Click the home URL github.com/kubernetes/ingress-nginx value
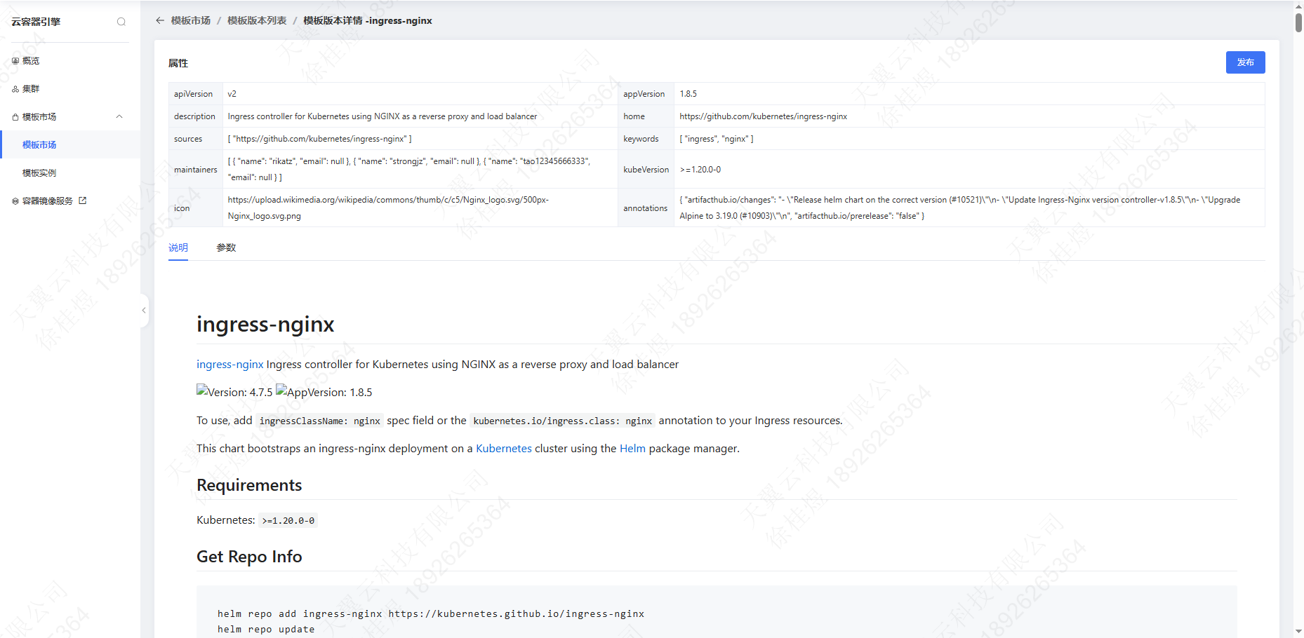The image size is (1304, 638). coord(763,116)
